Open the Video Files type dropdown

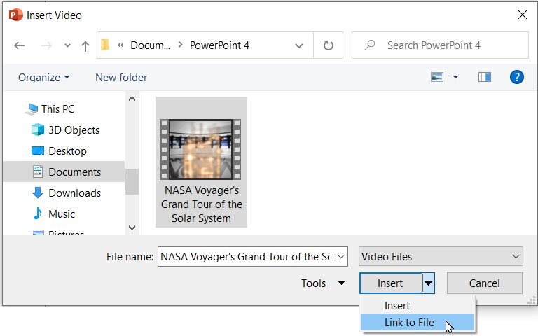tap(441, 256)
